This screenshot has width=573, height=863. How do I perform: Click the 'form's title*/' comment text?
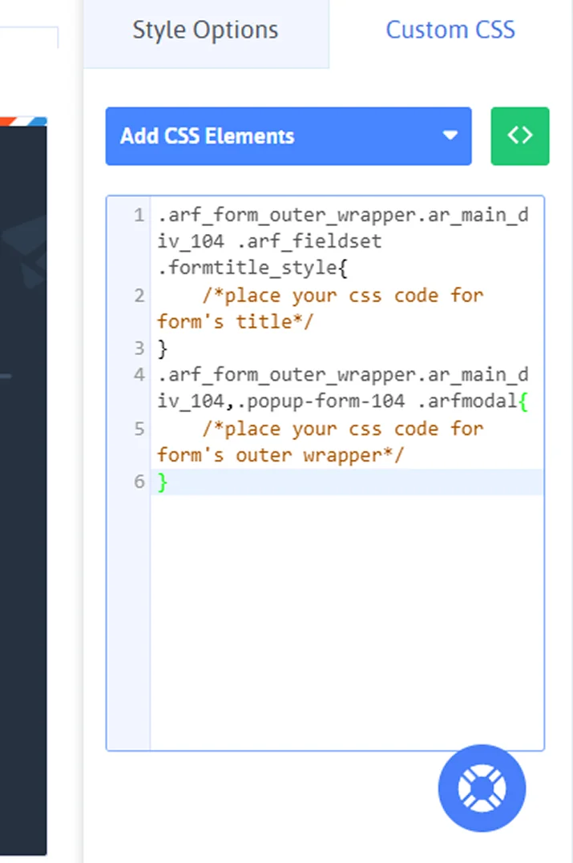click(235, 321)
